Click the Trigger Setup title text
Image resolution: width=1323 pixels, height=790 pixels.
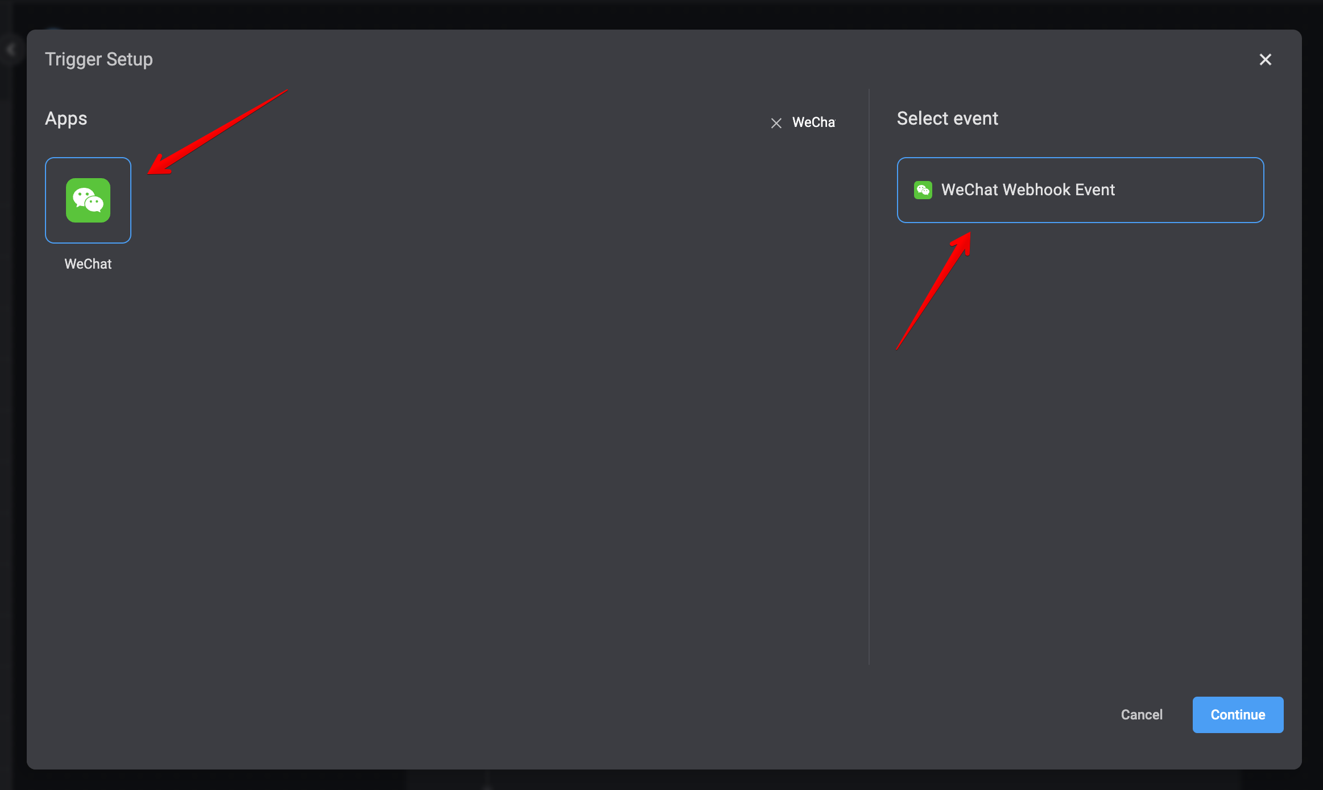click(x=99, y=59)
